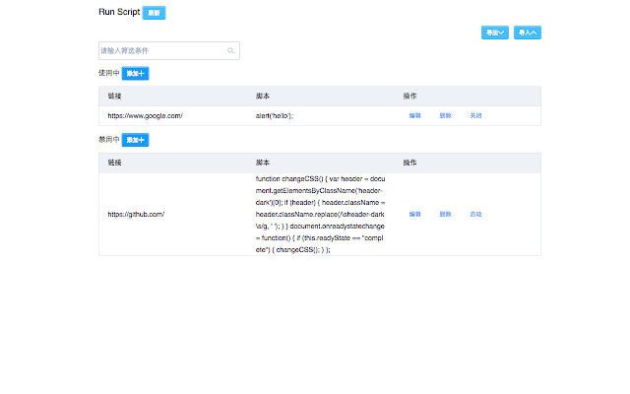Select the alert('hello'); script cell
Image resolution: width=630 pixels, height=394 pixels.
pyautogui.click(x=275, y=116)
